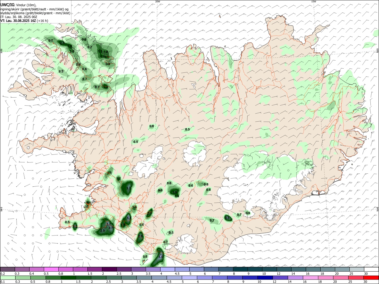Click the dark teal swatch labeled 8 in upper scale
The height and width of the screenshot is (284, 379).
[x=240, y=270]
